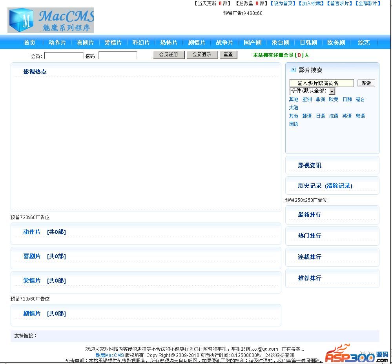Click the 影视热点 heading
Image resolution: width=392 pixels, height=364 pixels.
pos(35,72)
